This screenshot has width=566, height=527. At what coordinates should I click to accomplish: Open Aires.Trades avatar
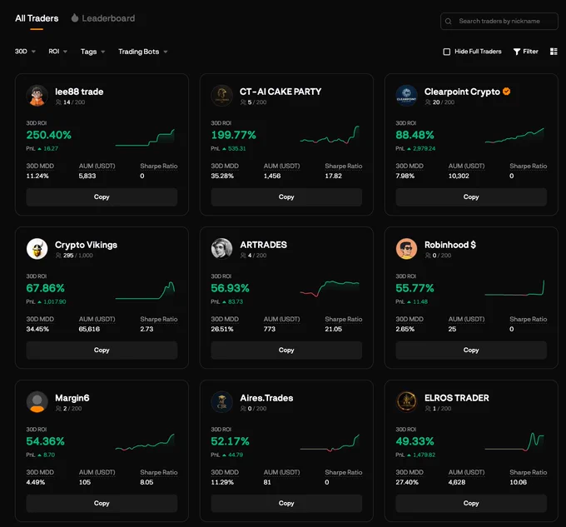point(221,402)
